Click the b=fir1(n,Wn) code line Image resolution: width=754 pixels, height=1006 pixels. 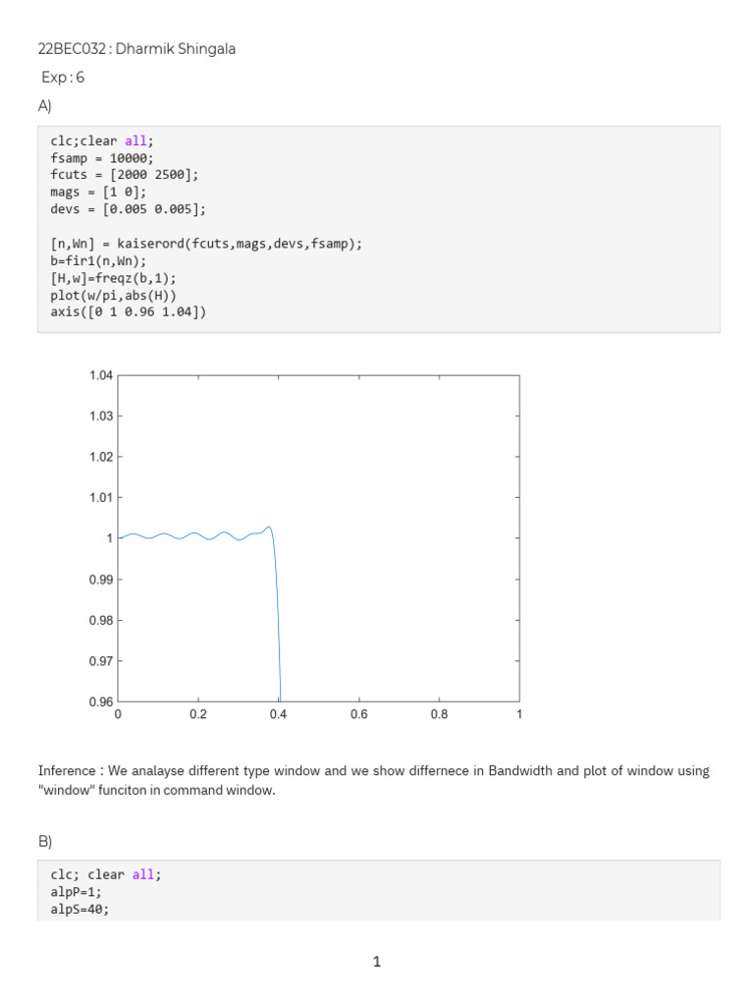coord(98,260)
